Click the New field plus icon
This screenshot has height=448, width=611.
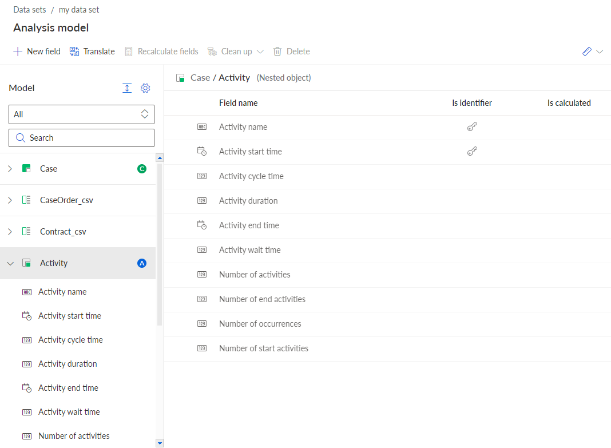coord(18,51)
